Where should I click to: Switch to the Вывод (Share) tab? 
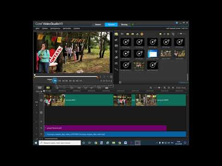tap(124, 24)
